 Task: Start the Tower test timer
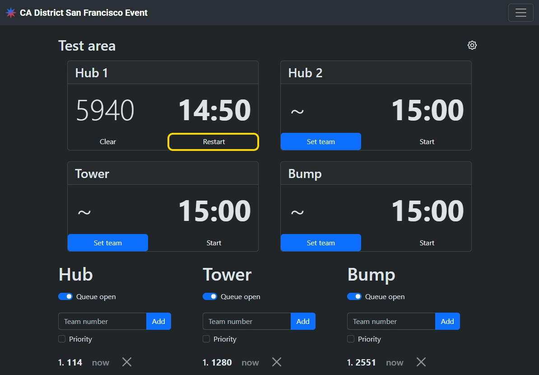point(214,243)
